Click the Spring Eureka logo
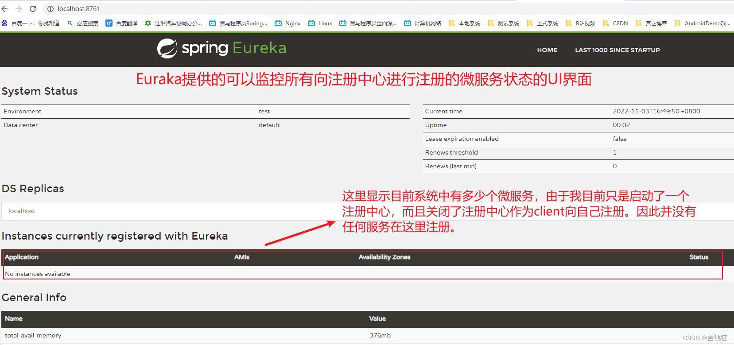 click(222, 48)
